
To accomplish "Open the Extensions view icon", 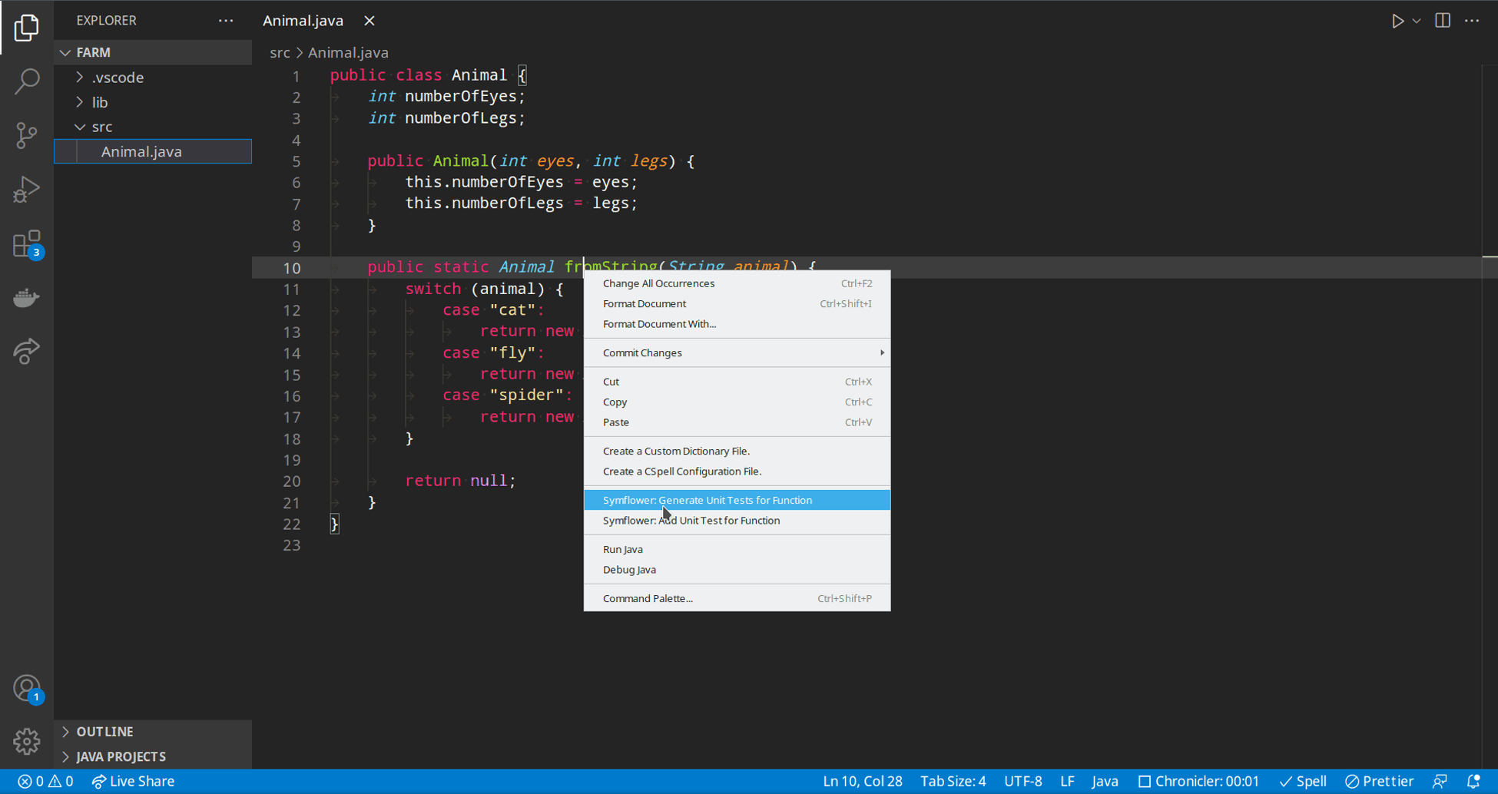I will (27, 244).
